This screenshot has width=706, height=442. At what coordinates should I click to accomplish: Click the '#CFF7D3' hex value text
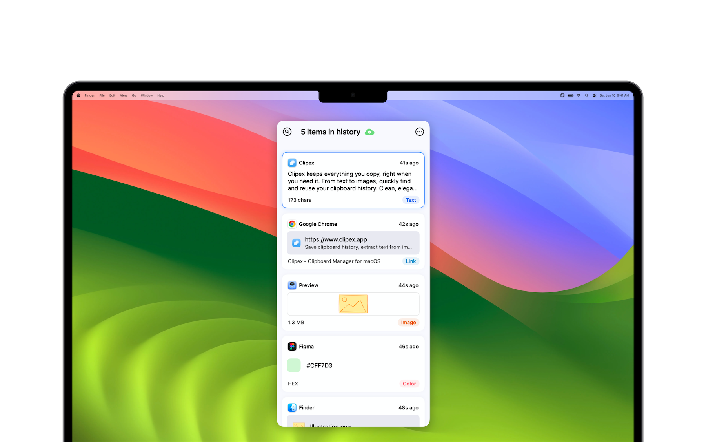[x=319, y=365]
